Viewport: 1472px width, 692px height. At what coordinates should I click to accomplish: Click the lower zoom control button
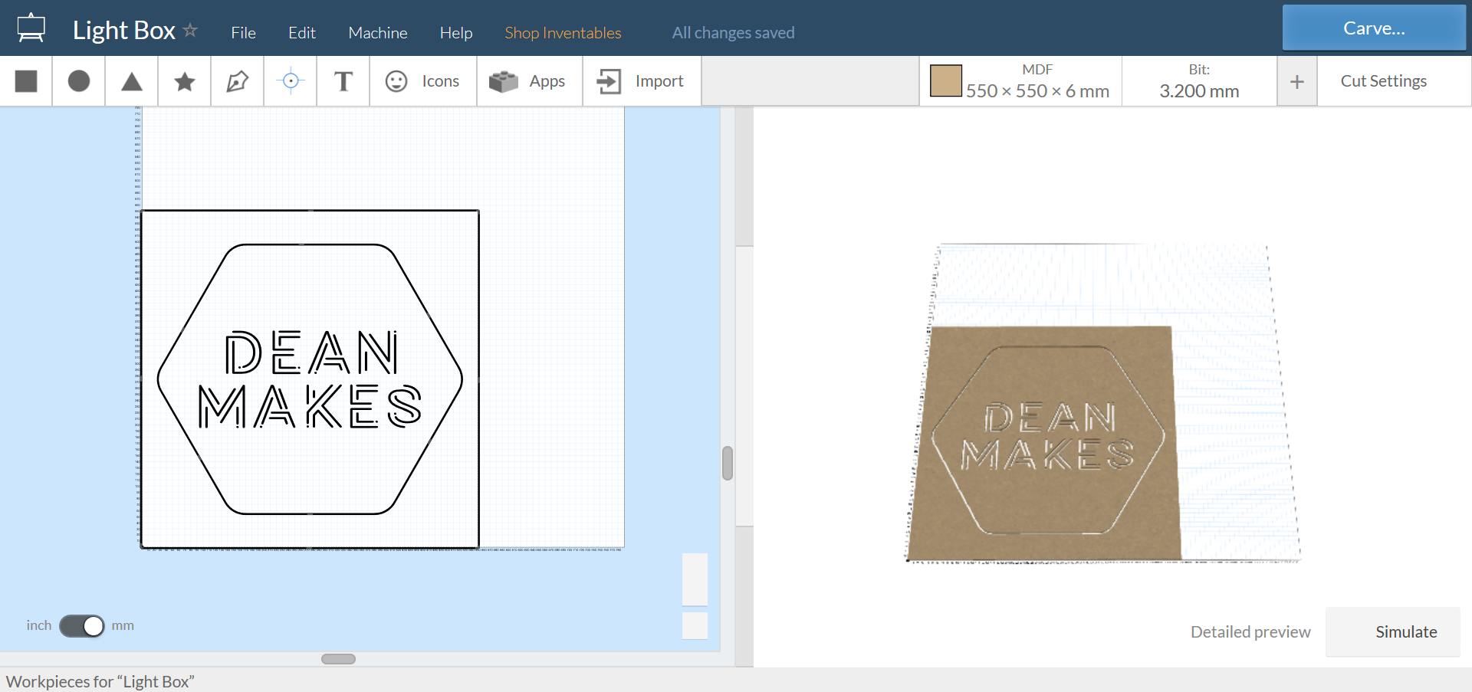tap(695, 625)
